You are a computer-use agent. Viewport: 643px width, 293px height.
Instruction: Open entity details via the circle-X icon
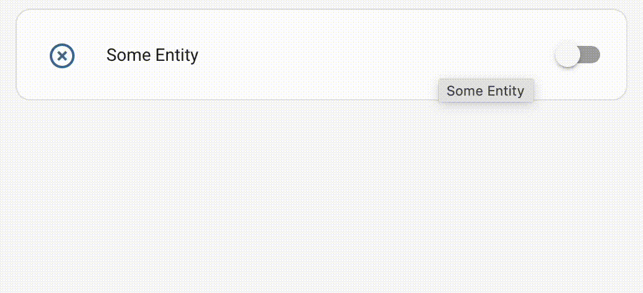pos(62,56)
